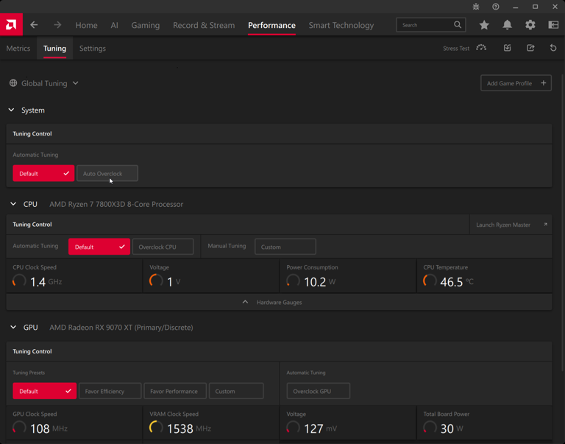The width and height of the screenshot is (565, 444).
Task: Open the Home tab
Action: 87,25
